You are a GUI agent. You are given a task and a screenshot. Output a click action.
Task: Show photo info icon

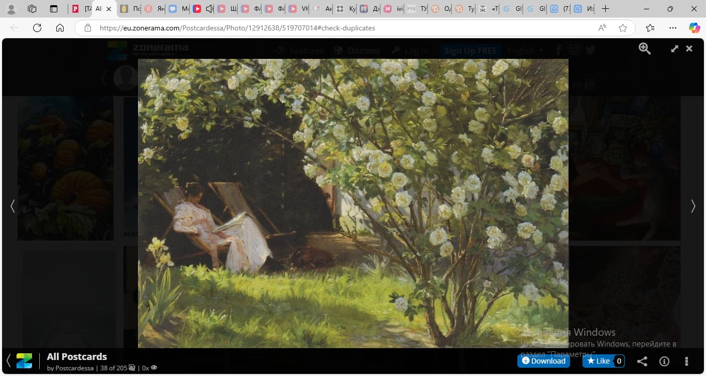point(665,362)
